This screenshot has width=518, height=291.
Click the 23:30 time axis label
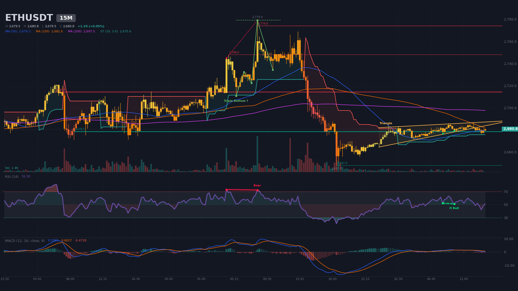point(5,279)
